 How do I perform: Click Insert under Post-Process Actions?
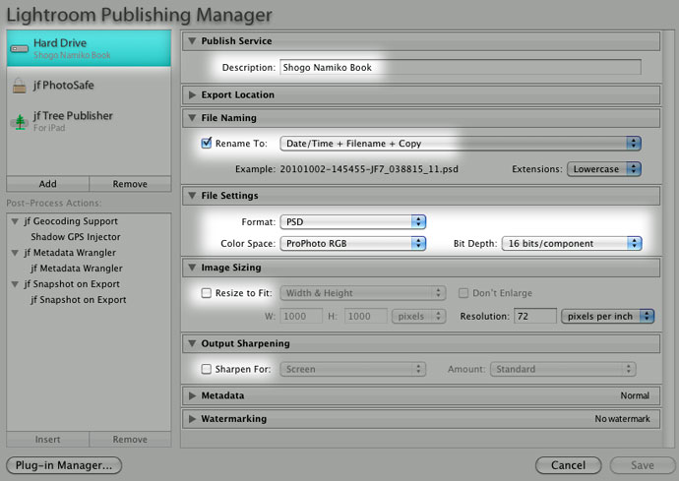point(47,440)
